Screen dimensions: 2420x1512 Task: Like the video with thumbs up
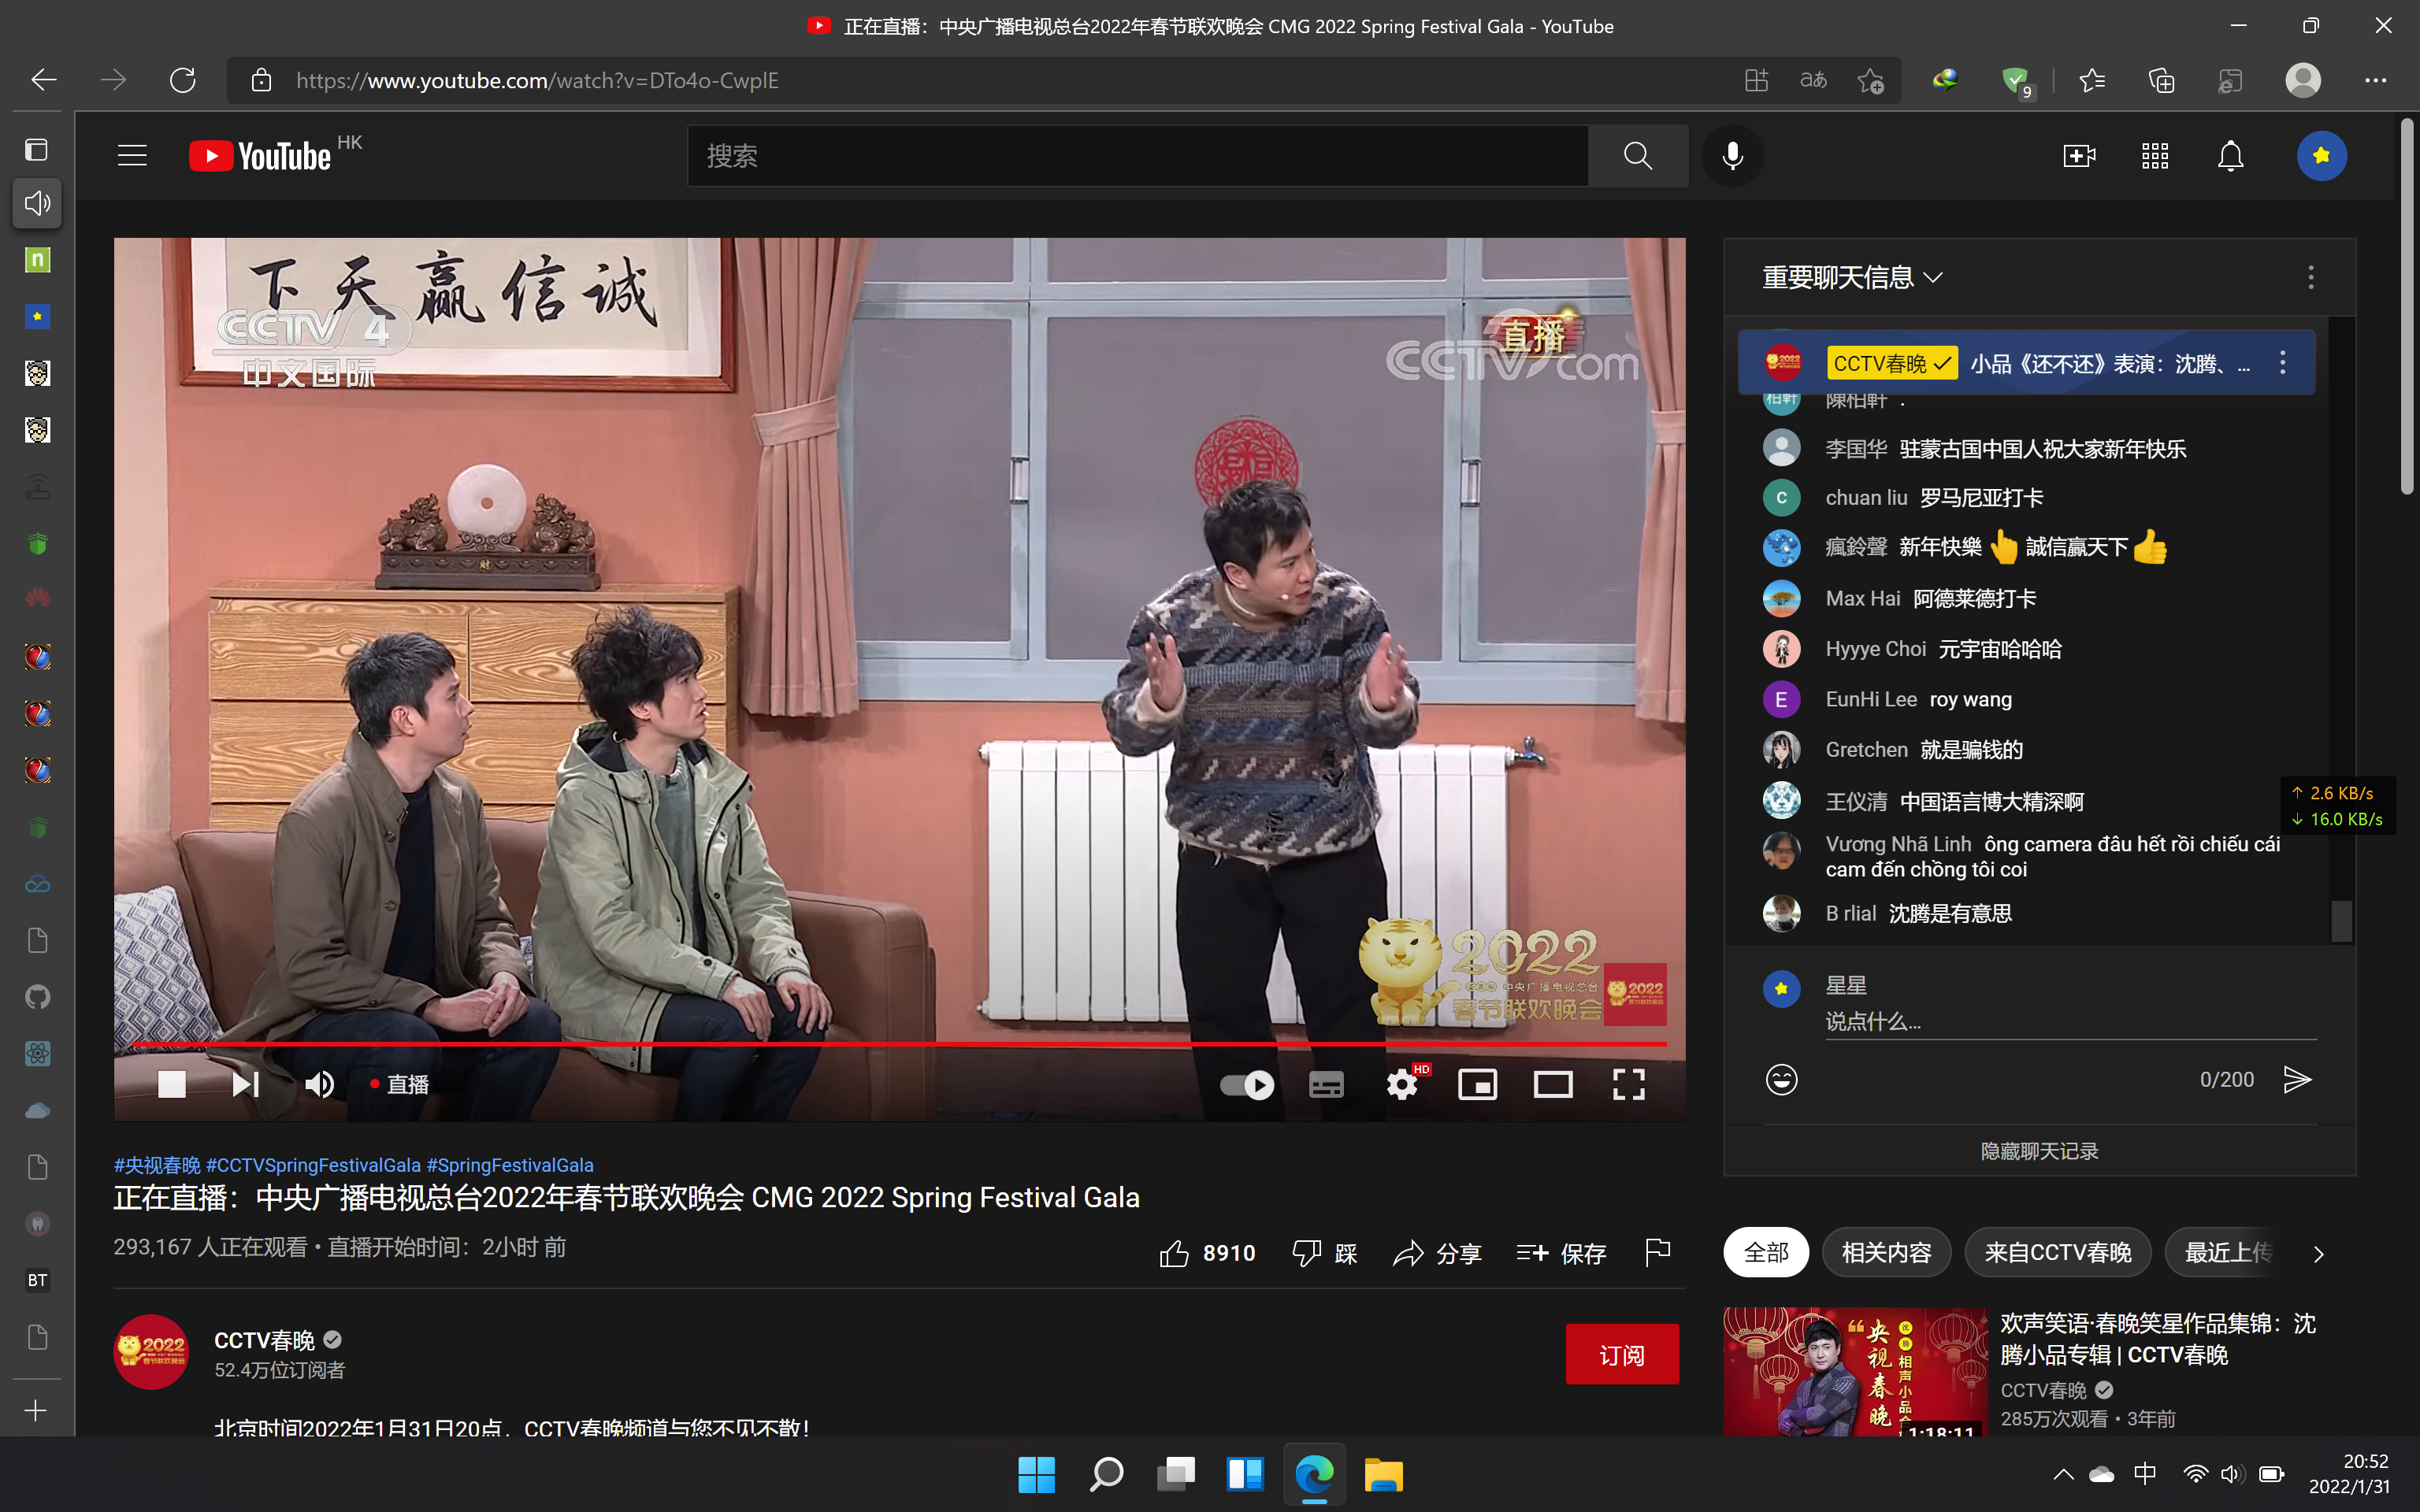pyautogui.click(x=1207, y=1253)
